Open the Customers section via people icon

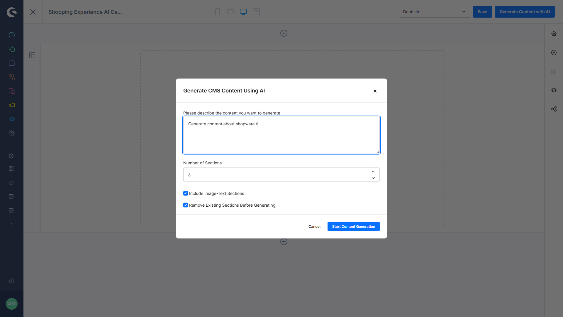pos(12,77)
